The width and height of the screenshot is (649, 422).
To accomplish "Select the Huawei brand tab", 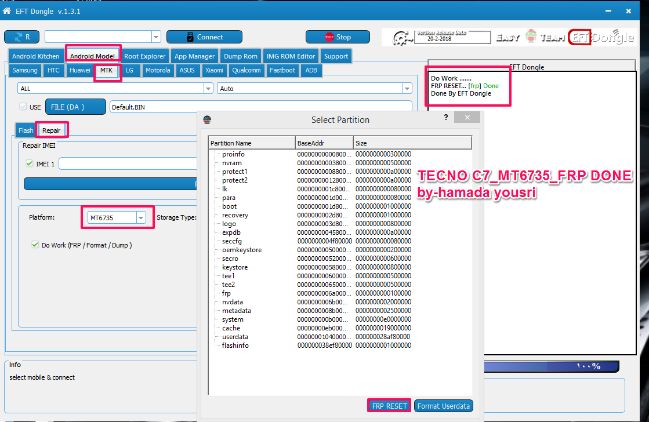I will [x=80, y=70].
